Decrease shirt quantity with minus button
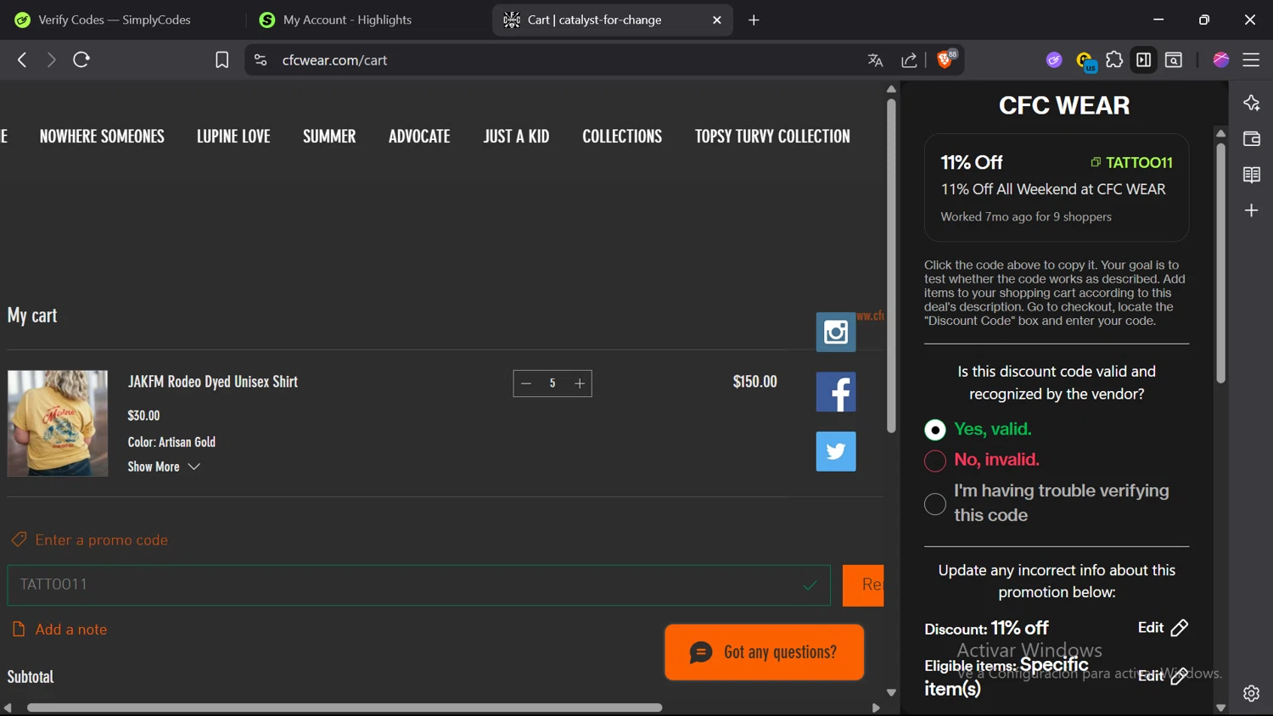 point(526,383)
